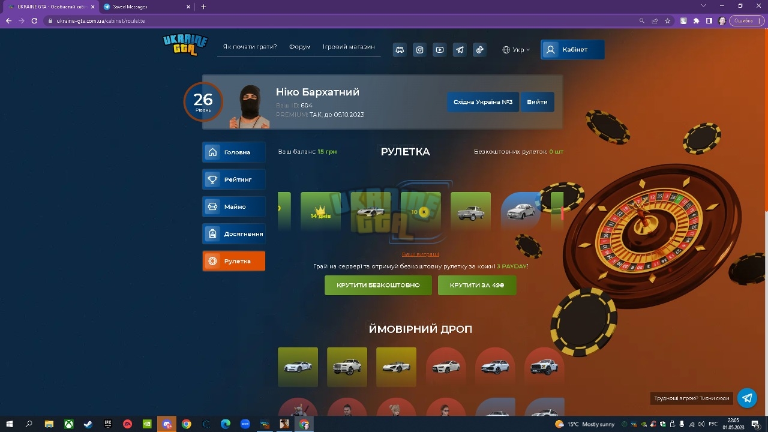Launch the Xbox app from taskbar

click(x=69, y=424)
